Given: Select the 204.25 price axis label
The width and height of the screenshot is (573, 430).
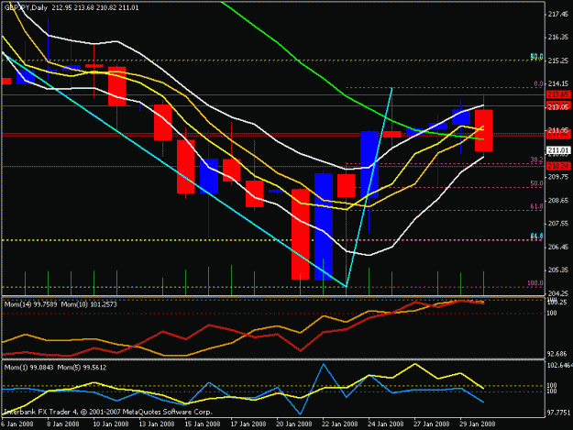Looking at the screenshot, I should click(x=558, y=293).
